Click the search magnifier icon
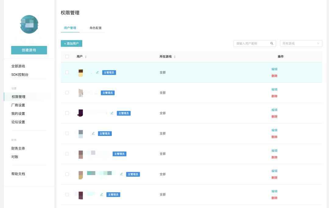The image size is (329, 208). coord(272,43)
